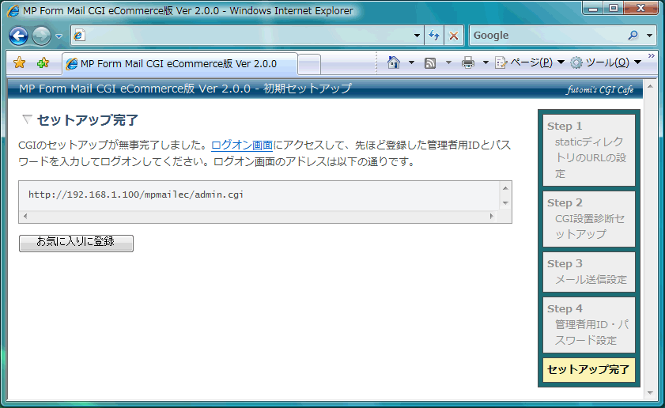Stop loading with the red X icon

(453, 36)
